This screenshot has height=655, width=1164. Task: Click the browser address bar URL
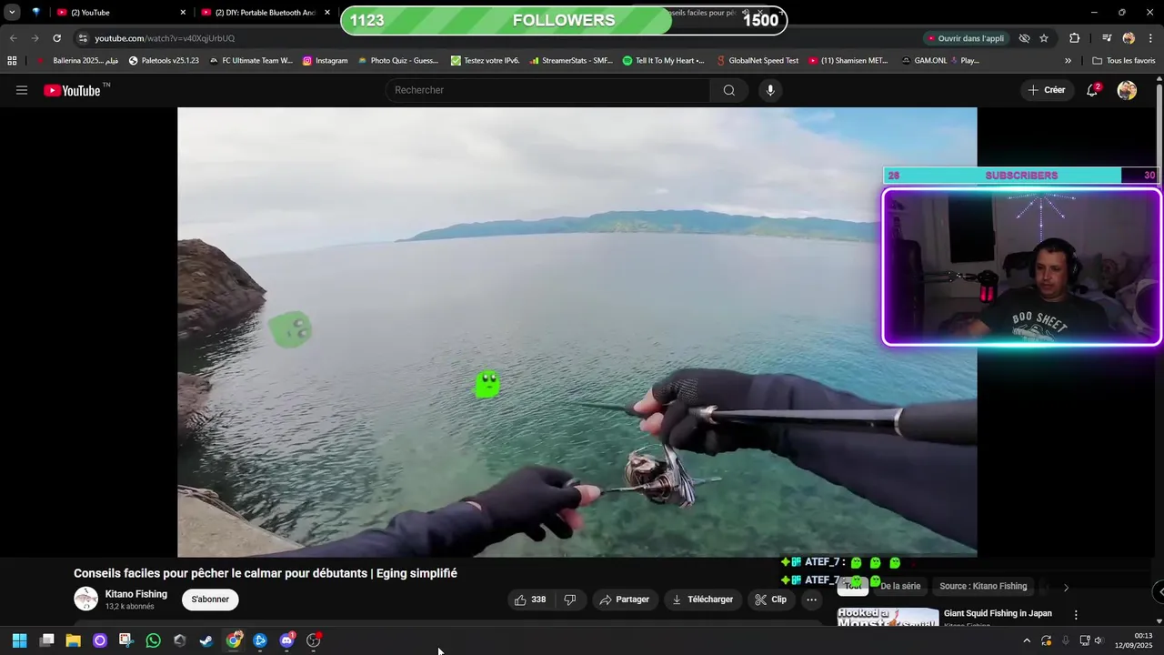click(x=165, y=38)
